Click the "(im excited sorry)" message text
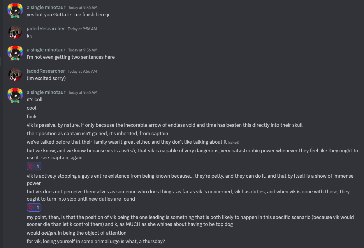364x248 pixels. pos(46,78)
